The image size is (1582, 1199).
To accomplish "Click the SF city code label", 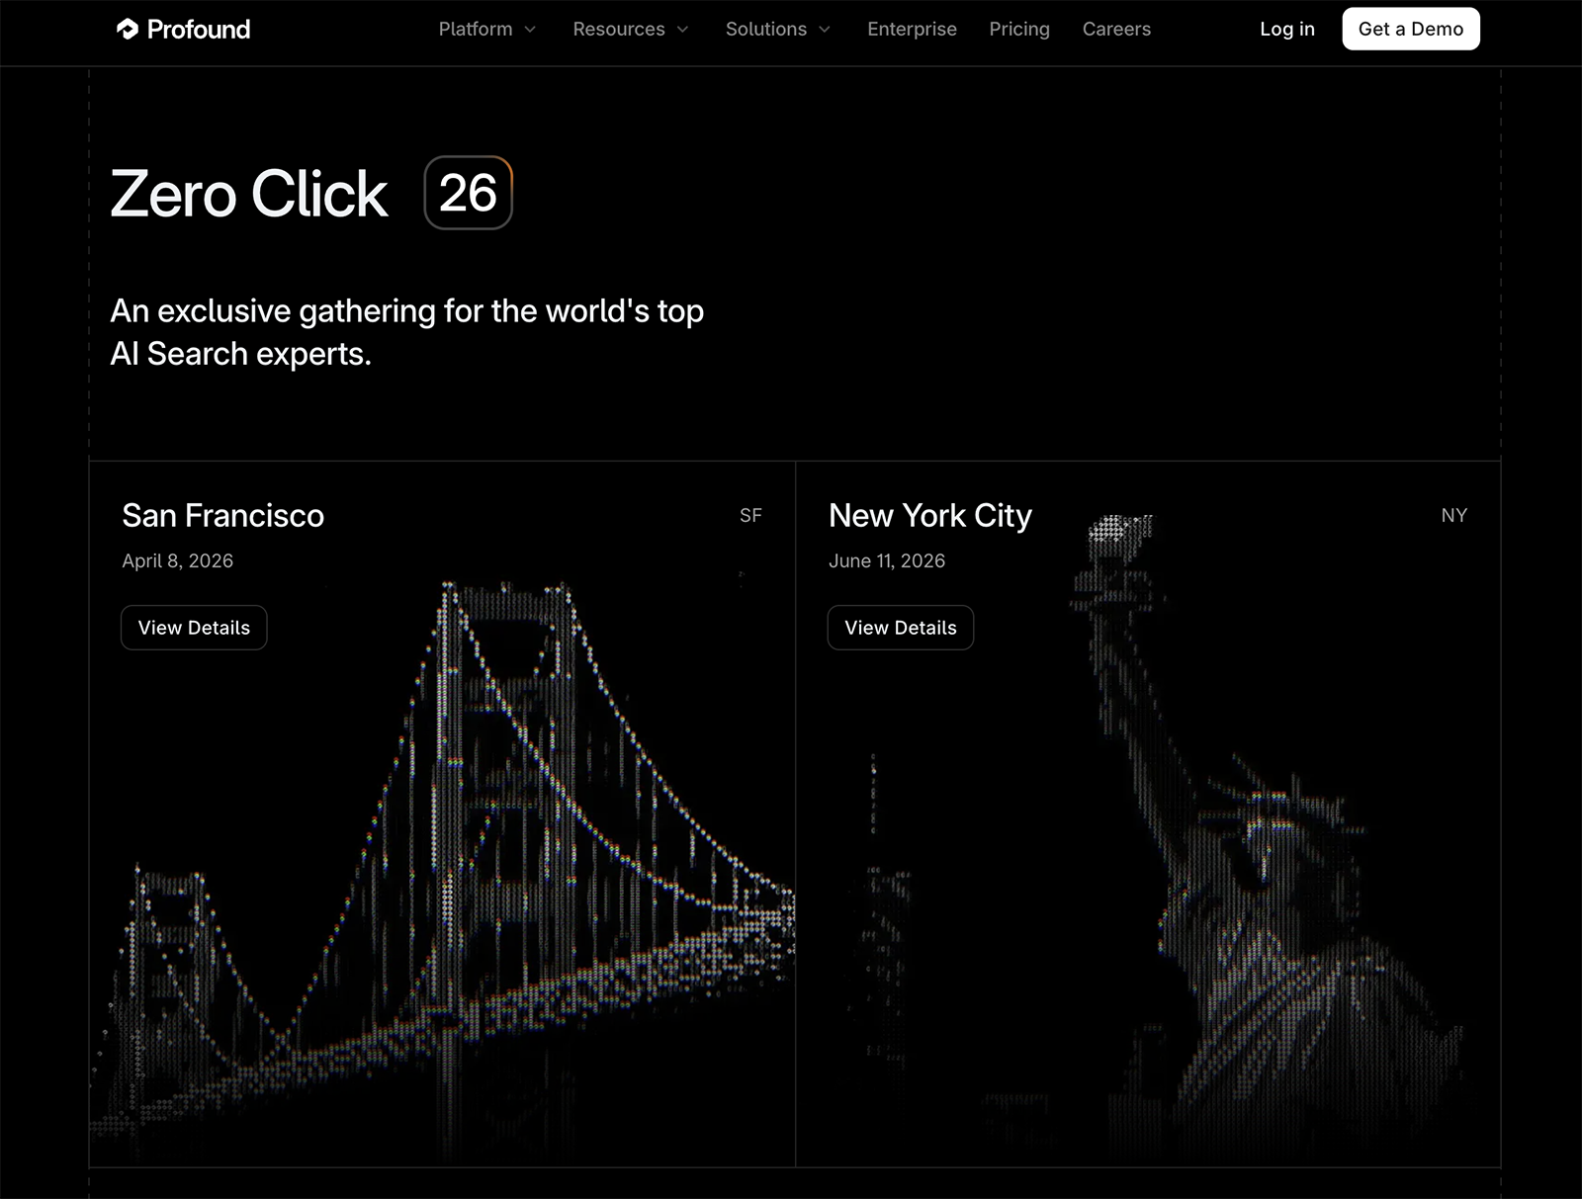I will 750,515.
